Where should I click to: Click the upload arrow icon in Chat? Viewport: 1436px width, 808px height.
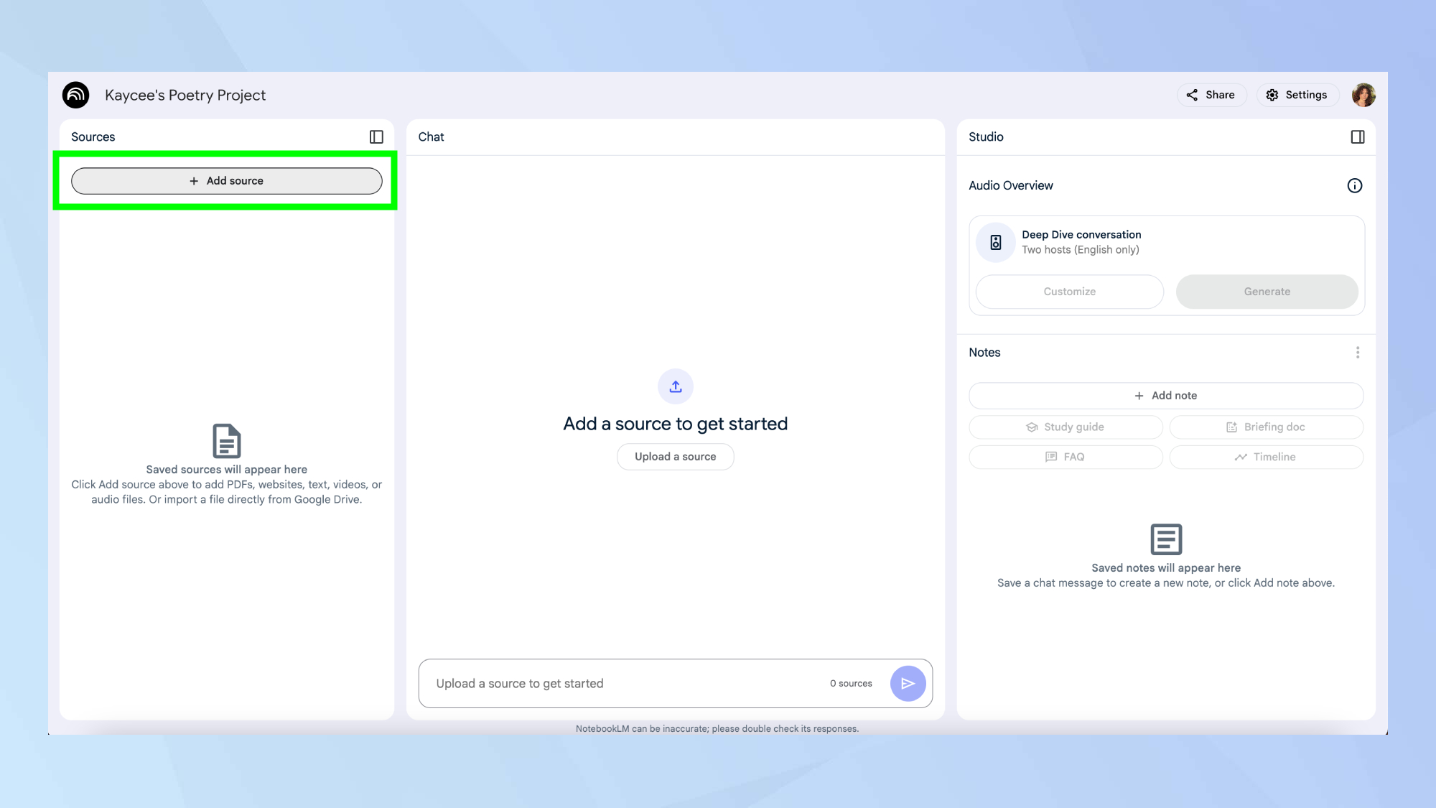click(x=675, y=386)
